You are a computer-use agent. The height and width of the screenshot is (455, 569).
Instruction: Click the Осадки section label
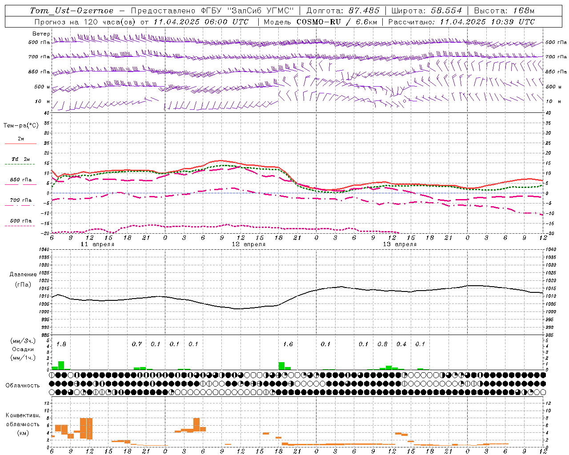coord(23,349)
